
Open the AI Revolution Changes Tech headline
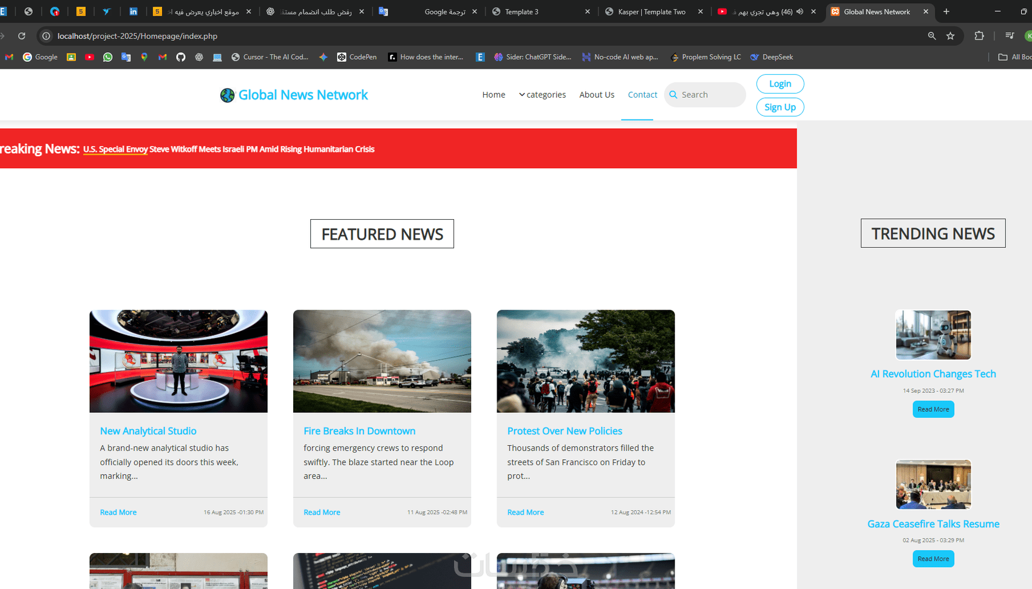coord(933,374)
